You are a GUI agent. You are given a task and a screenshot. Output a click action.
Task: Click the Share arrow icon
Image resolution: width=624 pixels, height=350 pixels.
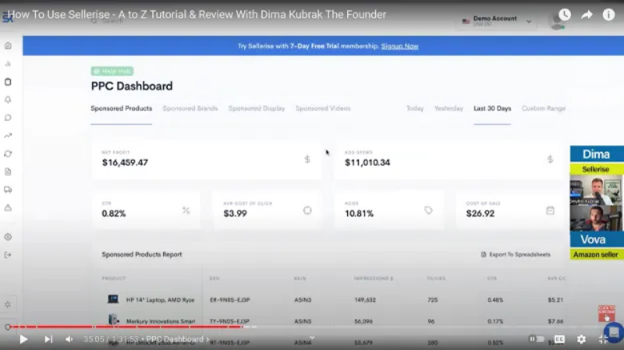pyautogui.click(x=586, y=15)
